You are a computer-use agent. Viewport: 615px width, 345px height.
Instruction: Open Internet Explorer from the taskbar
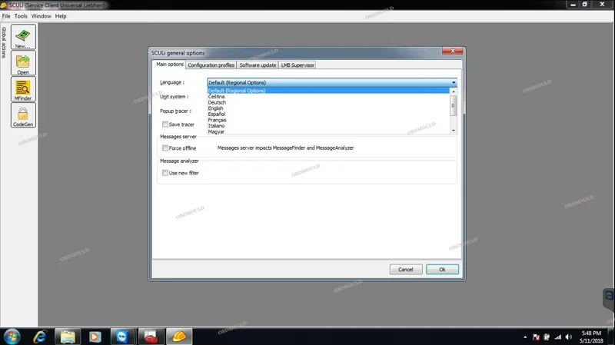click(39, 336)
